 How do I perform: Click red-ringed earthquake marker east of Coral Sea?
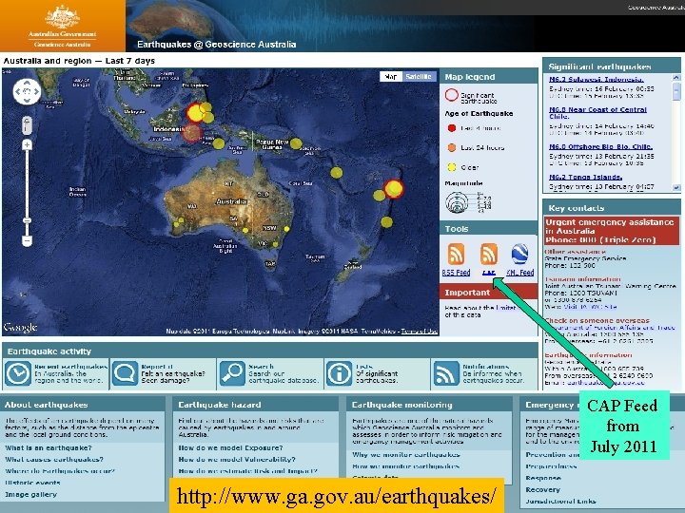click(394, 188)
